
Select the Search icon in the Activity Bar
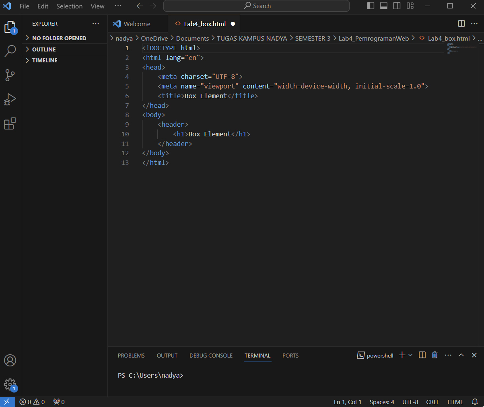[x=10, y=51]
